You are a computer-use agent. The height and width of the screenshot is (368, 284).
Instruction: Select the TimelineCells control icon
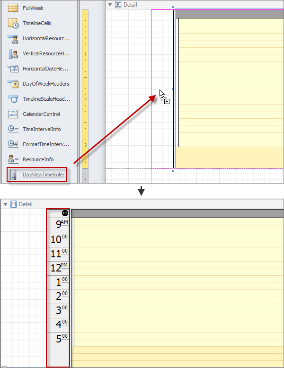(x=13, y=23)
